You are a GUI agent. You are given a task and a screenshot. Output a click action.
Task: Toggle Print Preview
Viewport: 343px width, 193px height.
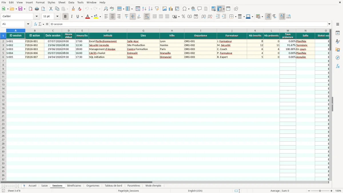[43, 9]
